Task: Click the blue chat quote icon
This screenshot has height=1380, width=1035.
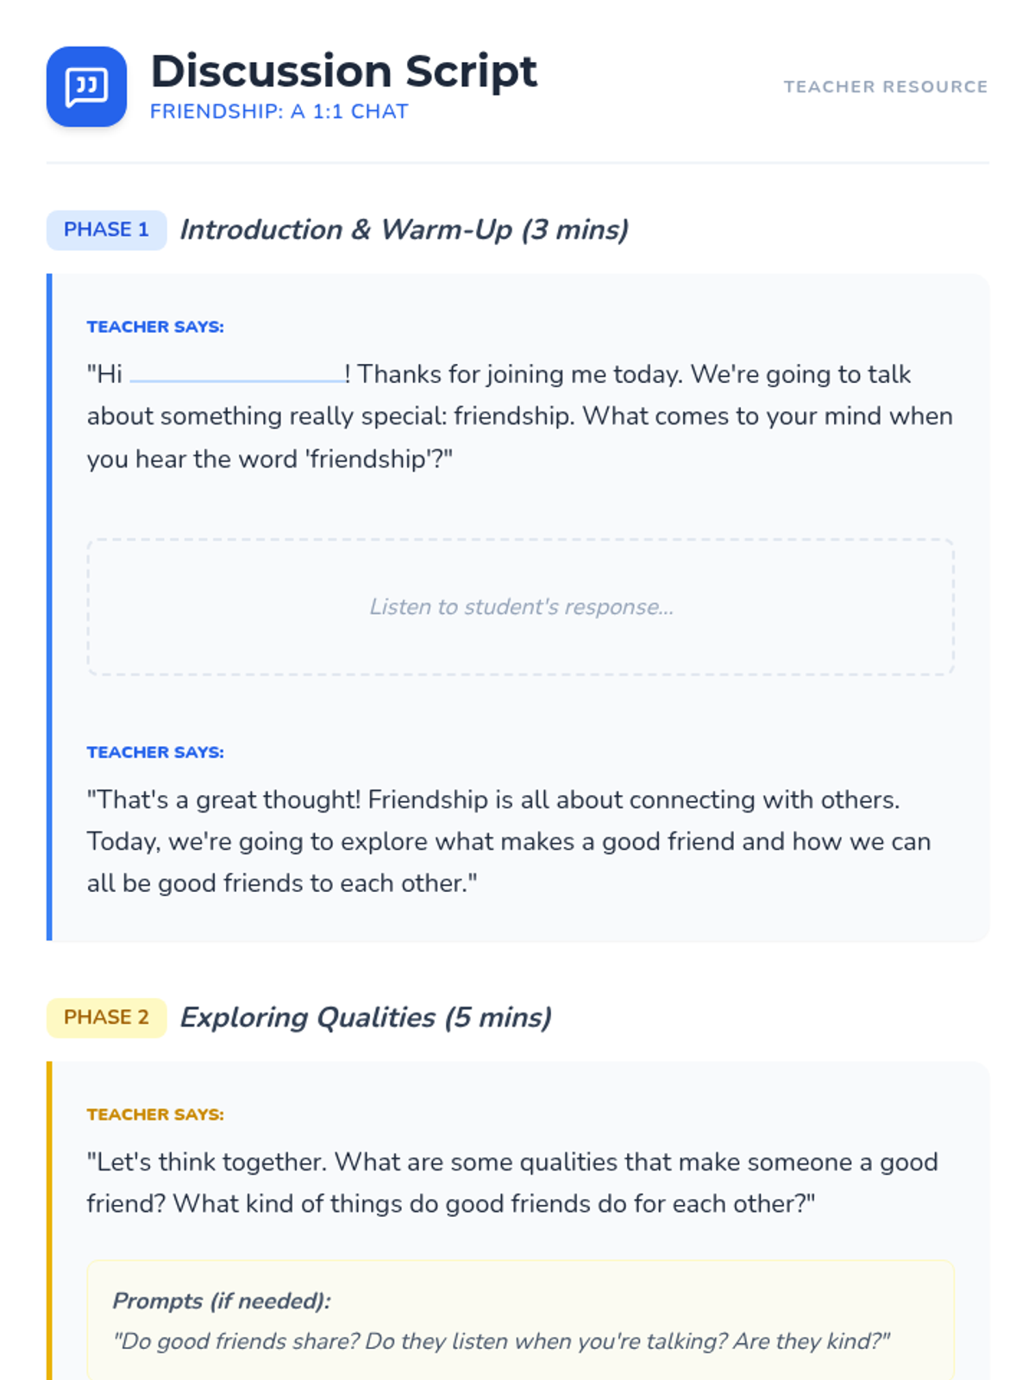Action: point(86,86)
